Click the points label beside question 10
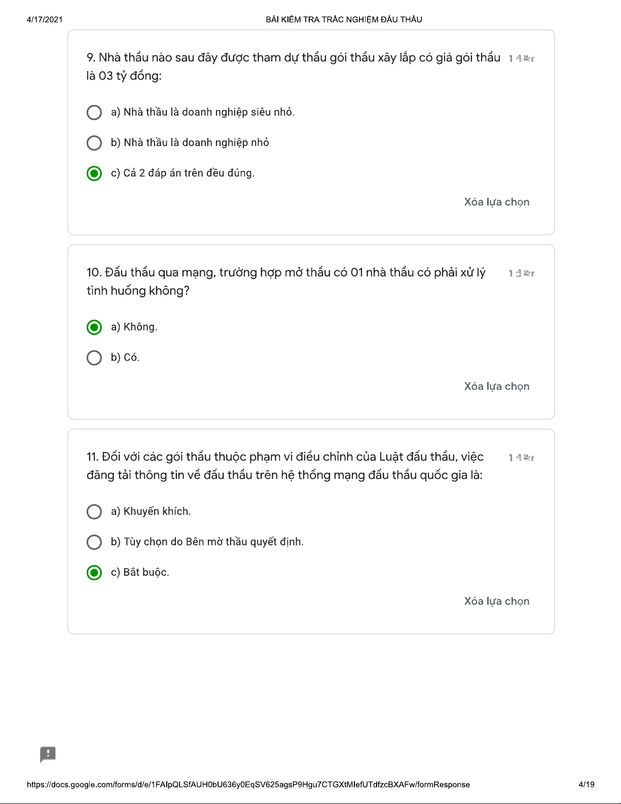This screenshot has width=621, height=804. pyautogui.click(x=521, y=273)
